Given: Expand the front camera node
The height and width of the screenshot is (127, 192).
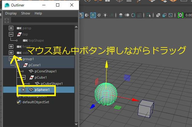Looking at the screenshot, I should coord(11,47).
